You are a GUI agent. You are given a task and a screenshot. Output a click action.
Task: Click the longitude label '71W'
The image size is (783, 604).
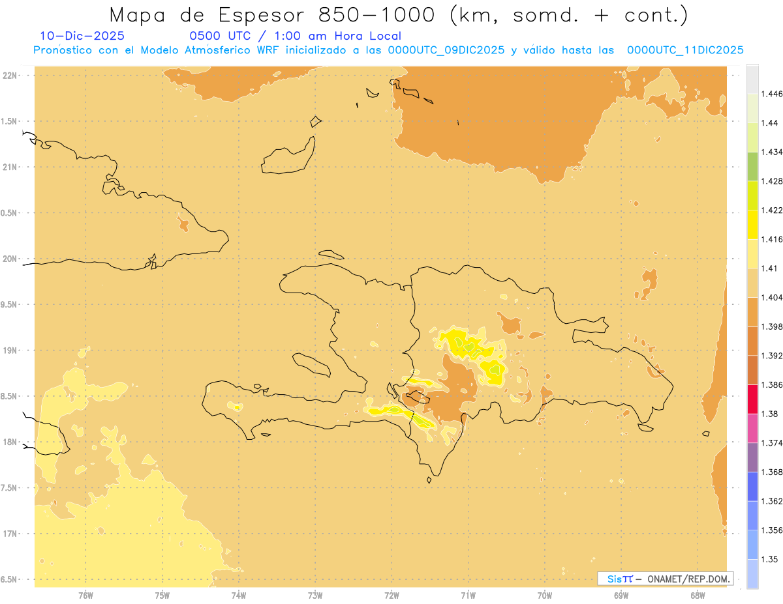tap(468, 595)
